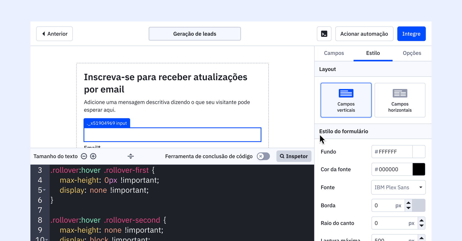The image size is (462, 241).
Task: Click the Integre button
Action: pyautogui.click(x=411, y=34)
